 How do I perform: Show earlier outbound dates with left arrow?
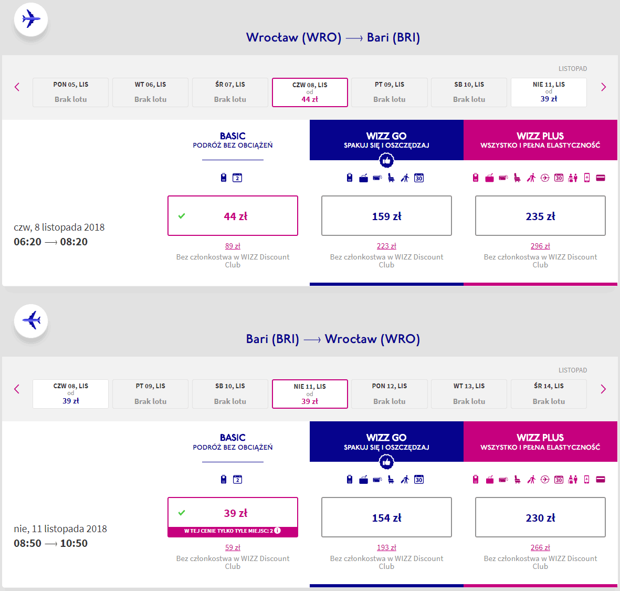17,87
